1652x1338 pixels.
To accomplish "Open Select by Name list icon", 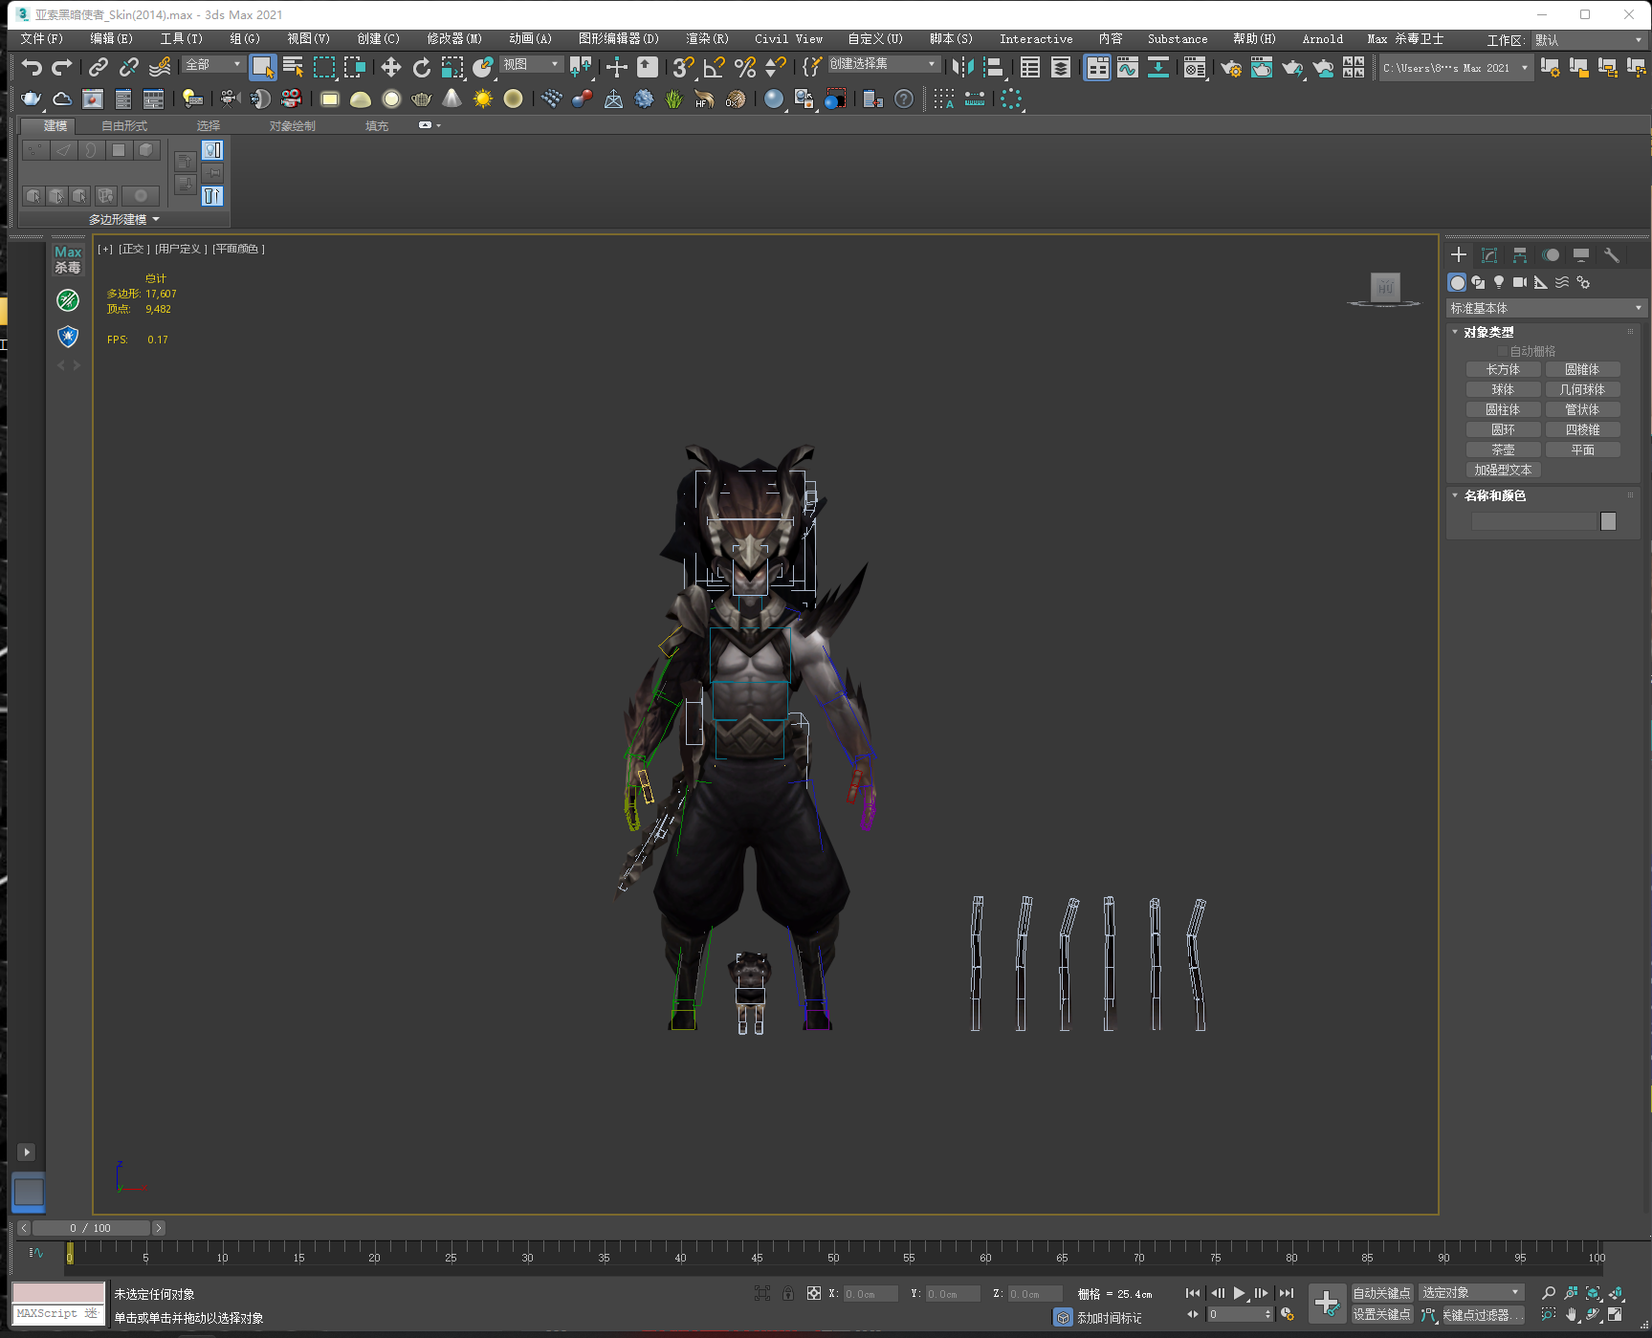I will click(x=293, y=67).
